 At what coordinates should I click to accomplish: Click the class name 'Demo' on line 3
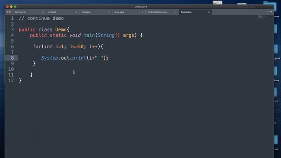61,29
